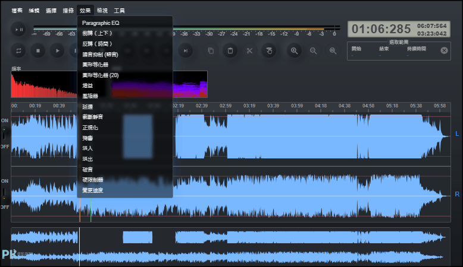Click the paste clipboard icon

[x=230, y=50]
